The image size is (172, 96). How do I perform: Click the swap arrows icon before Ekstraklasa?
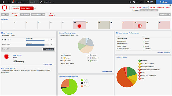pyautogui.click(x=41, y=2)
